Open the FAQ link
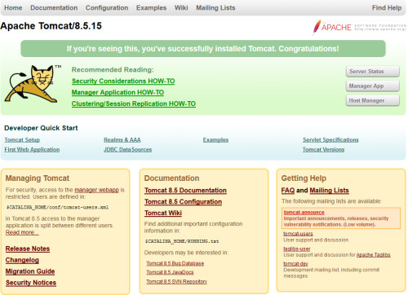This screenshot has width=408, height=295. click(288, 191)
